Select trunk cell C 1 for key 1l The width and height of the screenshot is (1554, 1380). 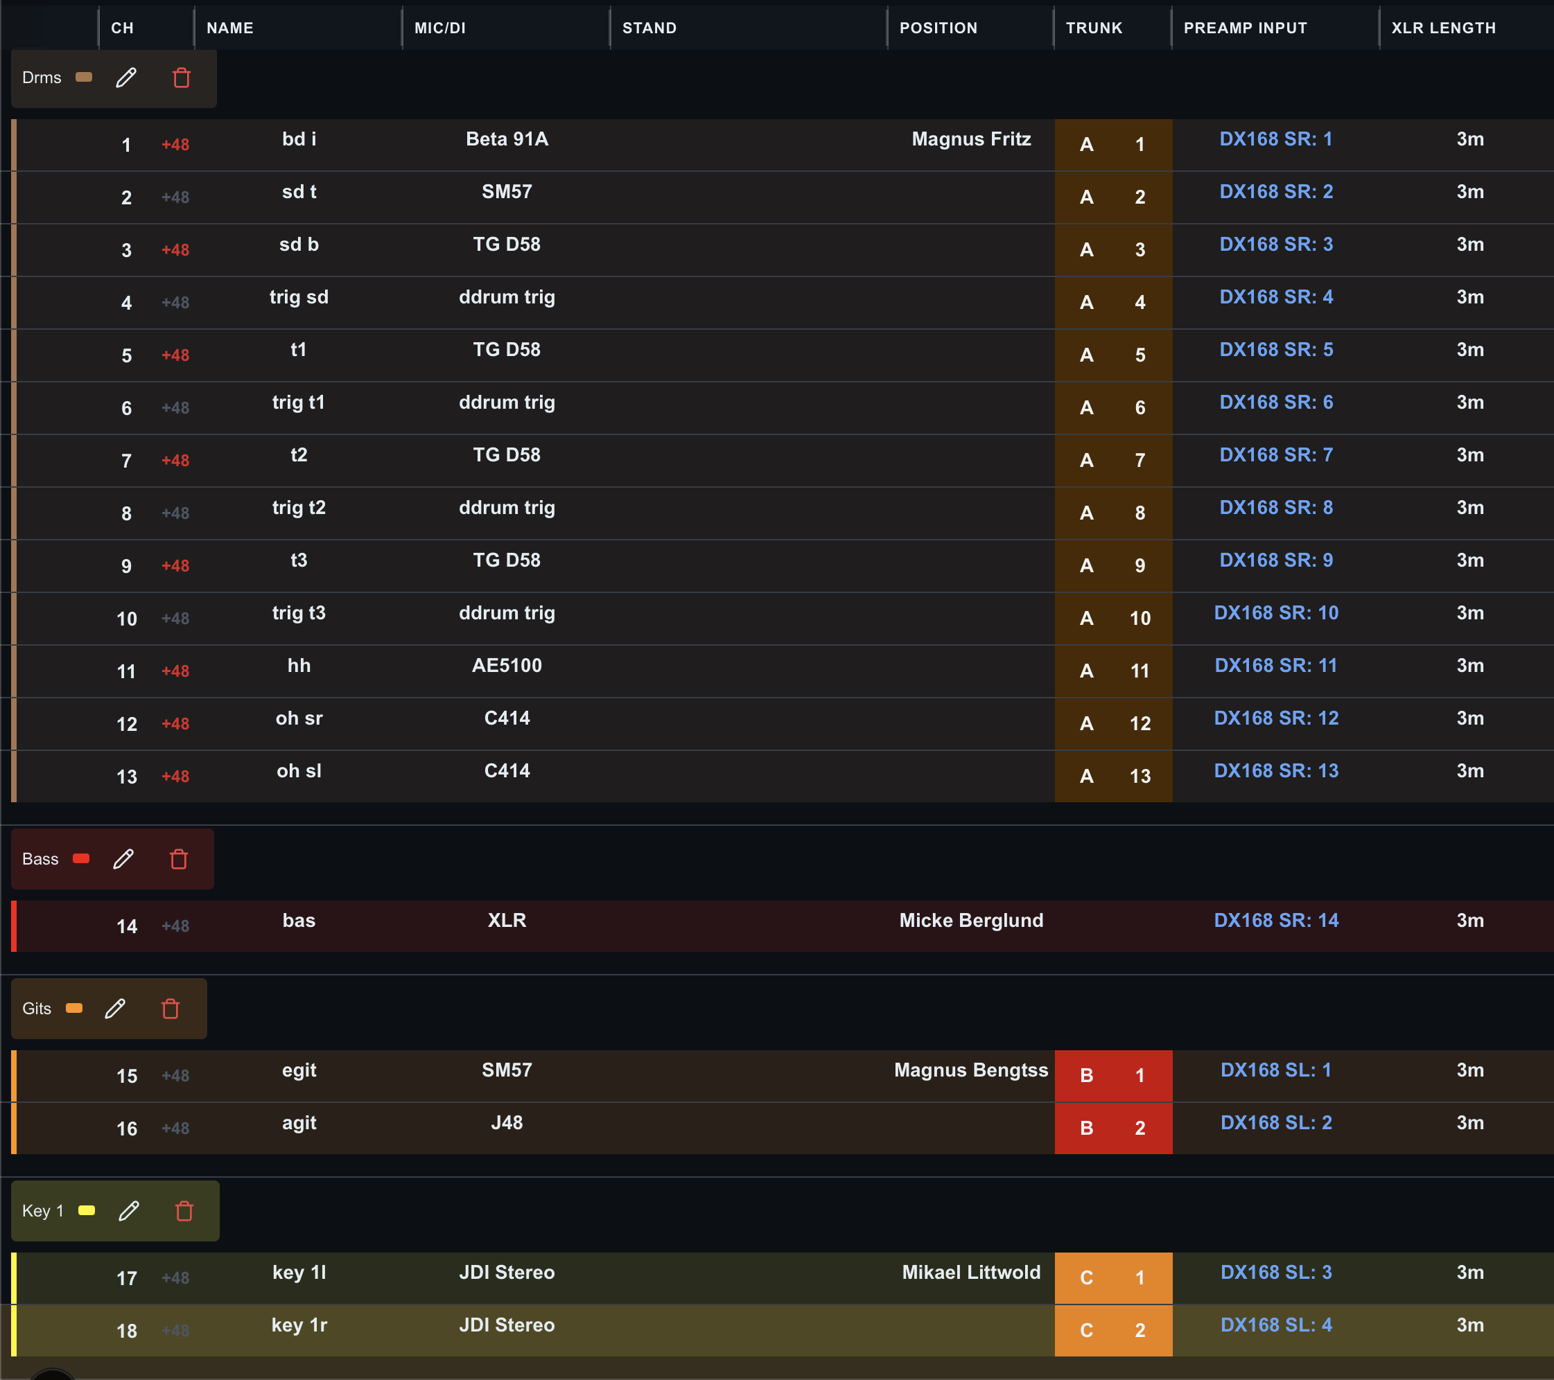tap(1113, 1277)
